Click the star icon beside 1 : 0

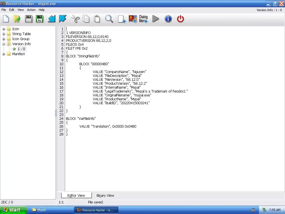click(x=14, y=49)
